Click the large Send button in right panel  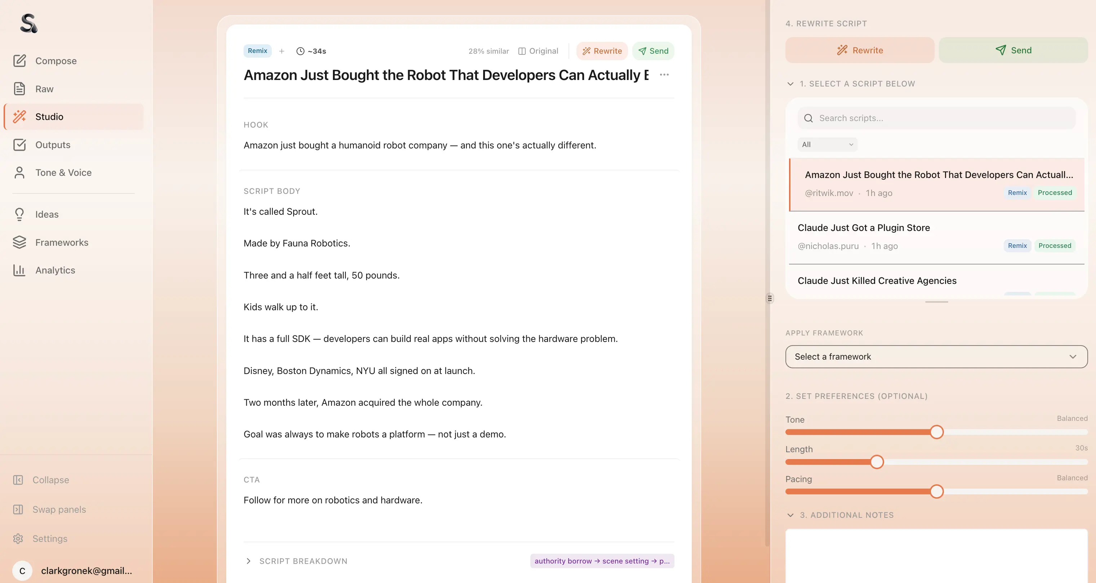pos(1013,50)
